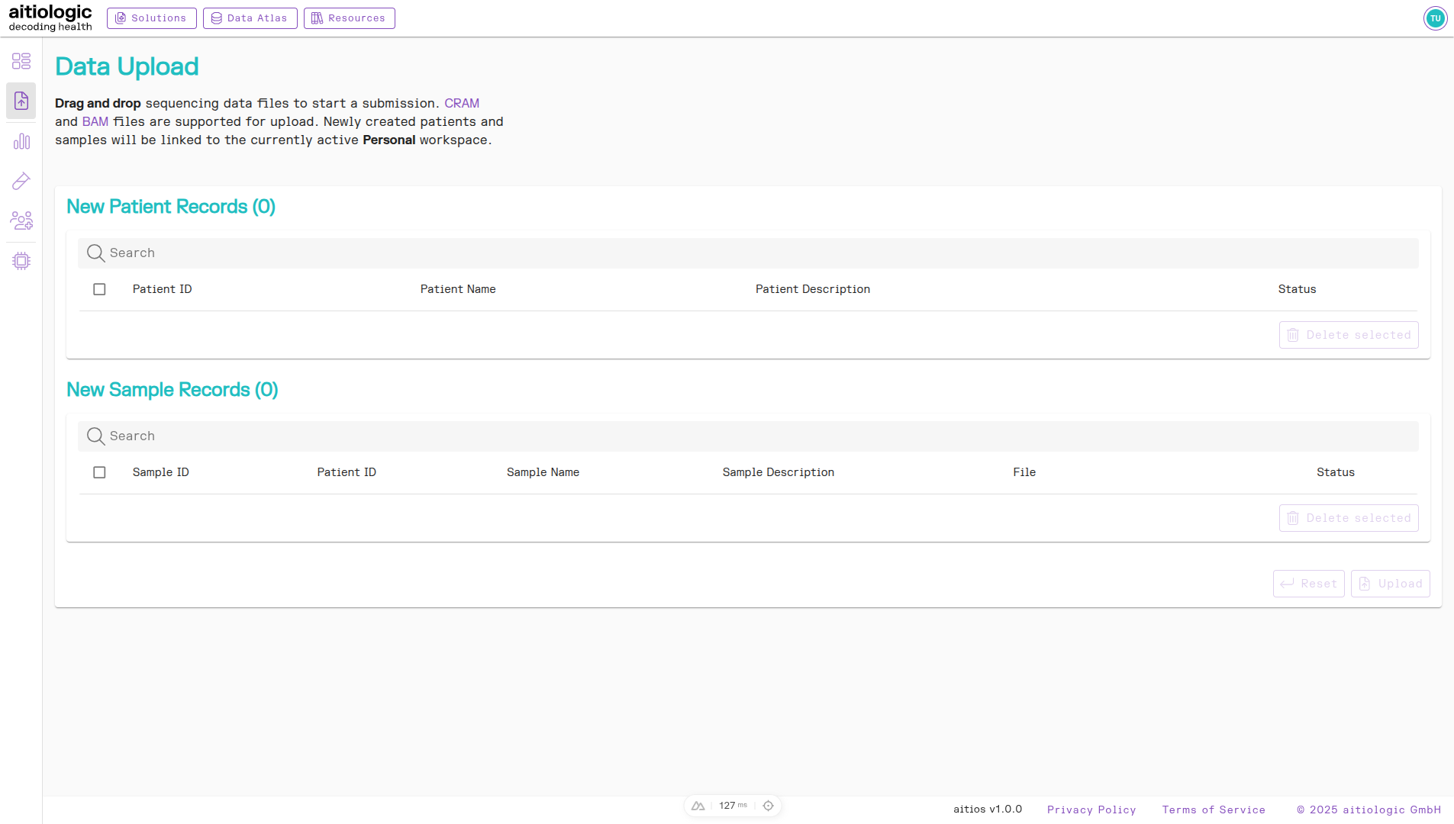Viewport: 1454px width, 824px height.
Task: Click the aitiologic logo
Action: pos(50,18)
